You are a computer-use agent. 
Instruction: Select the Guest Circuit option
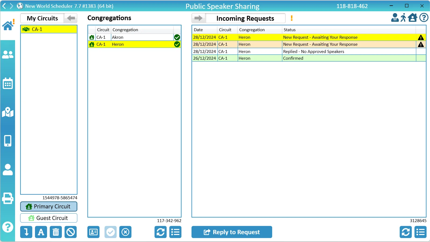pos(49,218)
